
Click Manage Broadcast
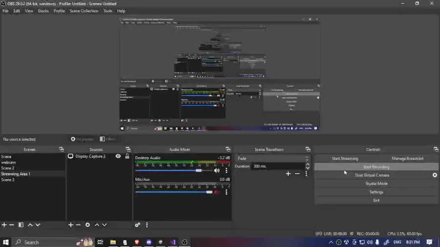click(407, 159)
